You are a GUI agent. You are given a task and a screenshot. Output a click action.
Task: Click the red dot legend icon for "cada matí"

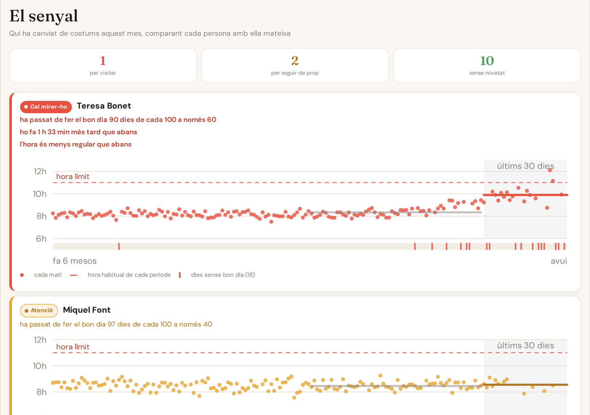pyautogui.click(x=22, y=275)
